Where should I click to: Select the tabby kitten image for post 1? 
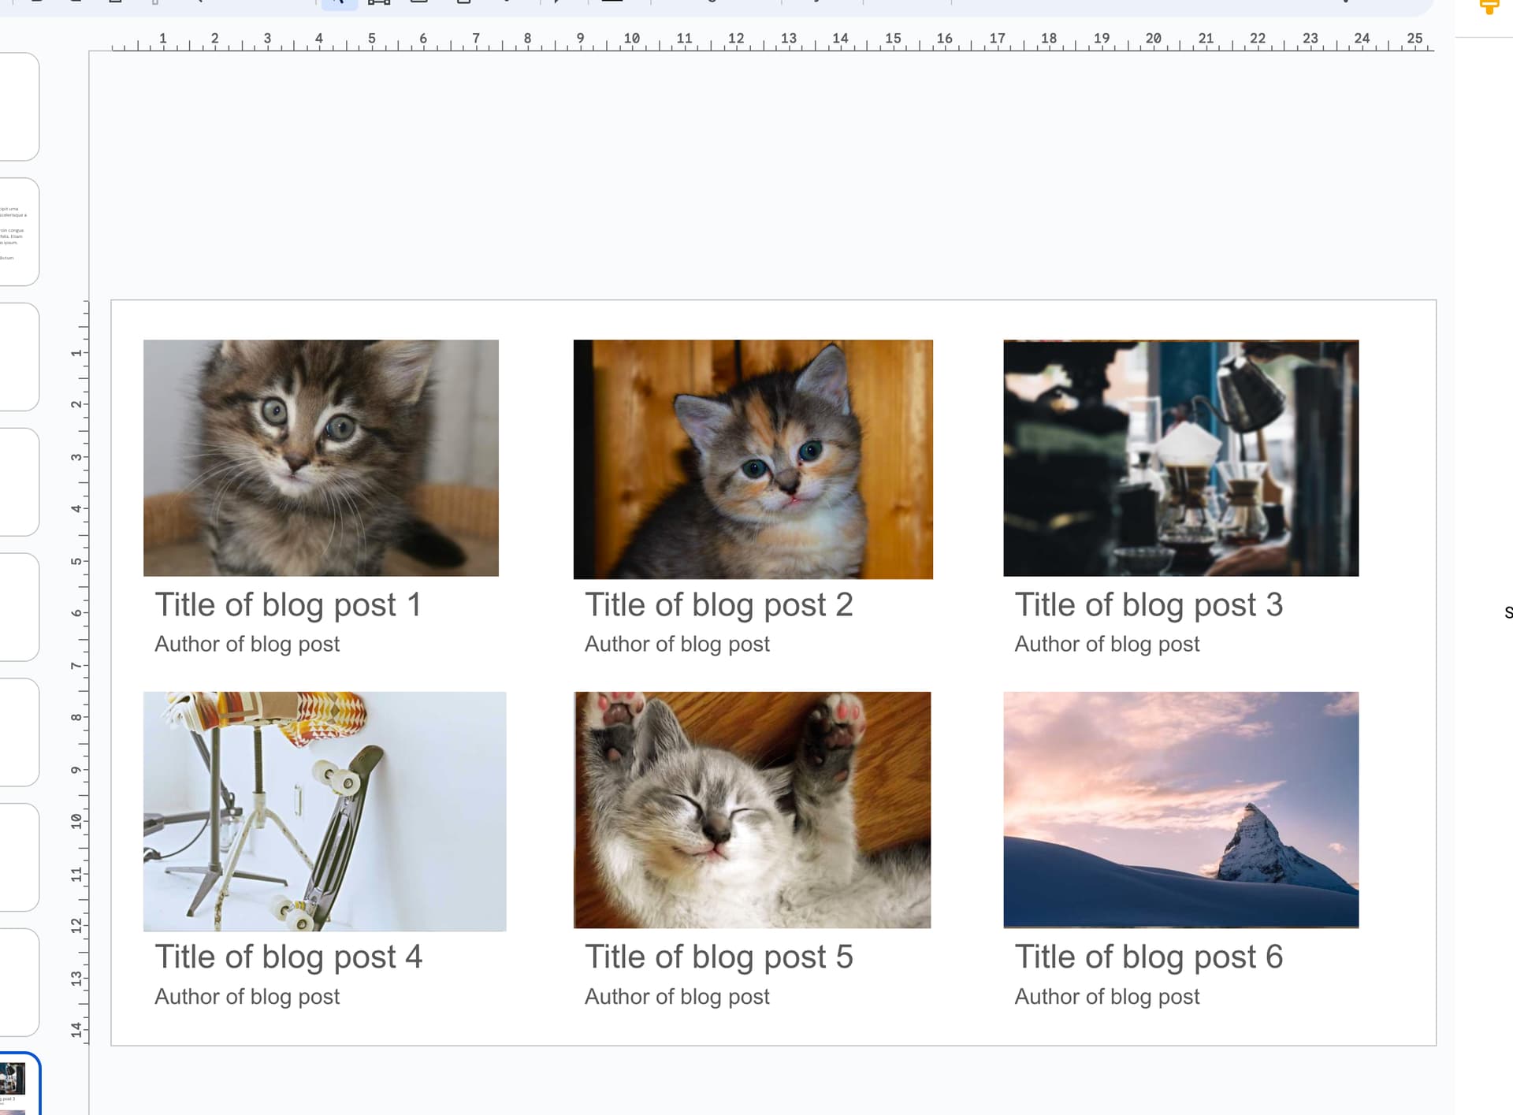click(x=321, y=458)
